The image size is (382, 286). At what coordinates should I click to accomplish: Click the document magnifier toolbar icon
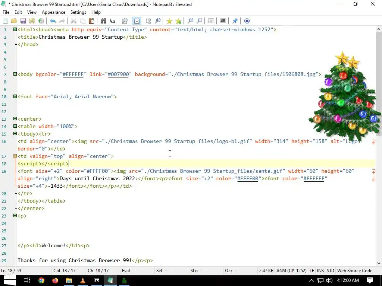click(125, 21)
